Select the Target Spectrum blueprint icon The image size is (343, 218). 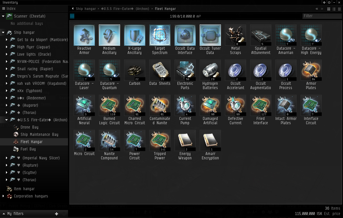pyautogui.click(x=160, y=35)
